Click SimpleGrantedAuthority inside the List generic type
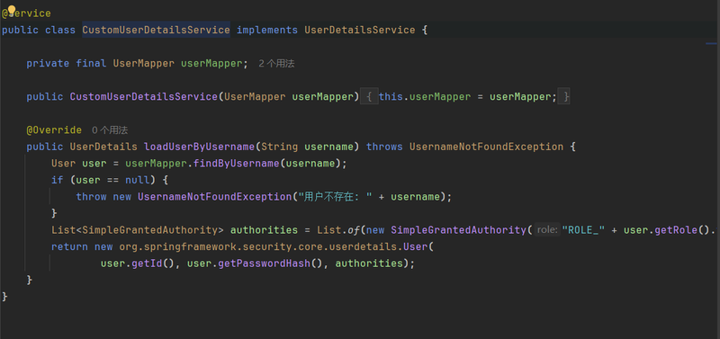 (149, 230)
